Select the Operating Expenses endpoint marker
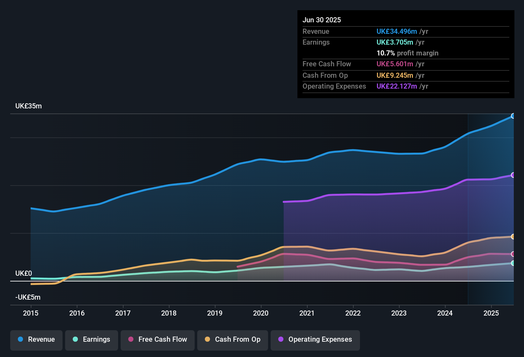Screen dimensions: 524x357 pyautogui.click(x=513, y=175)
